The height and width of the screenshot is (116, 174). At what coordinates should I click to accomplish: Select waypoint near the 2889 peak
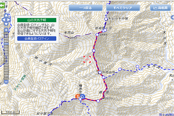click(x=97, y=35)
